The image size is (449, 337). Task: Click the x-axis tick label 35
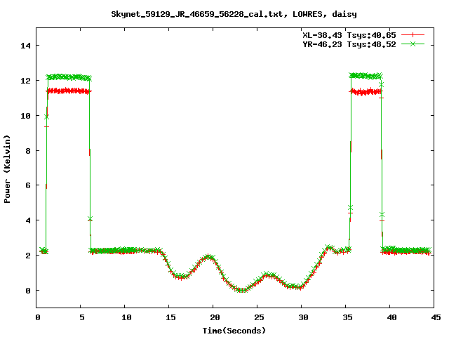[347, 317]
